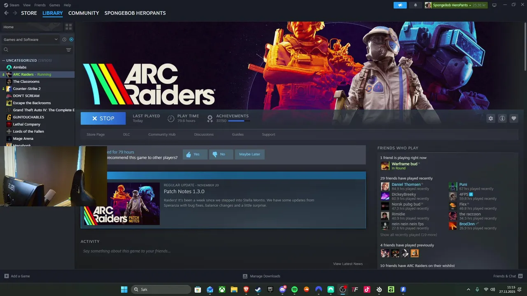Open the Community Hub link
527x296 pixels.
[162, 134]
